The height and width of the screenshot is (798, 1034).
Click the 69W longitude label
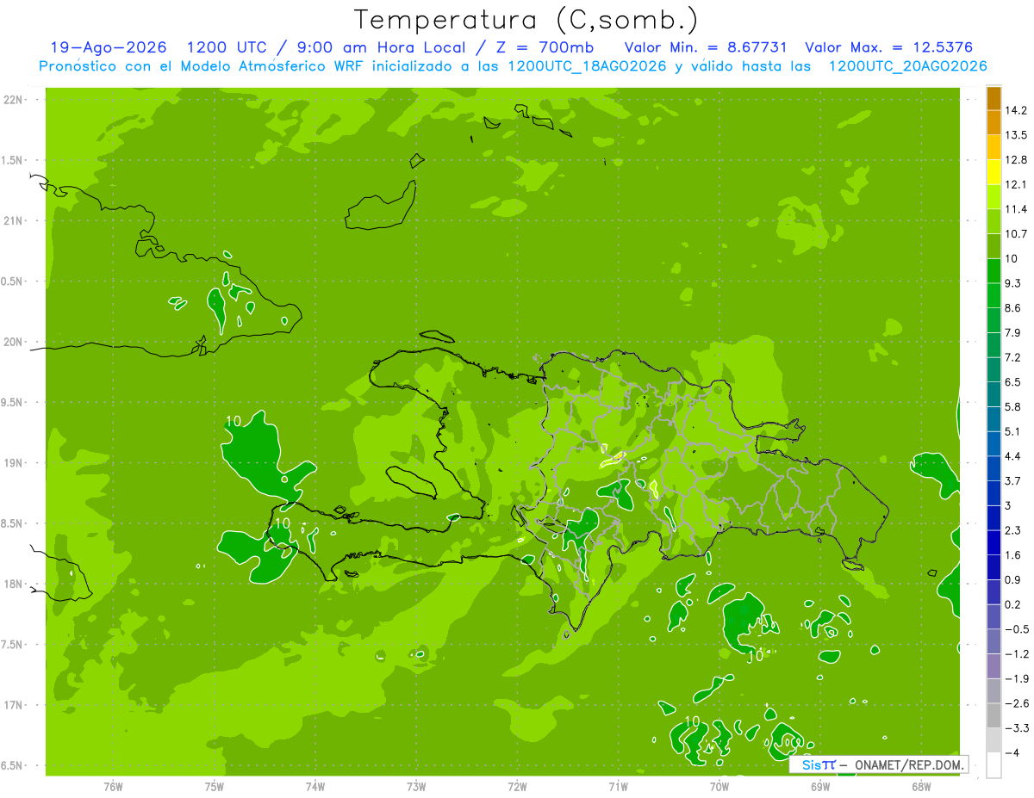click(820, 787)
